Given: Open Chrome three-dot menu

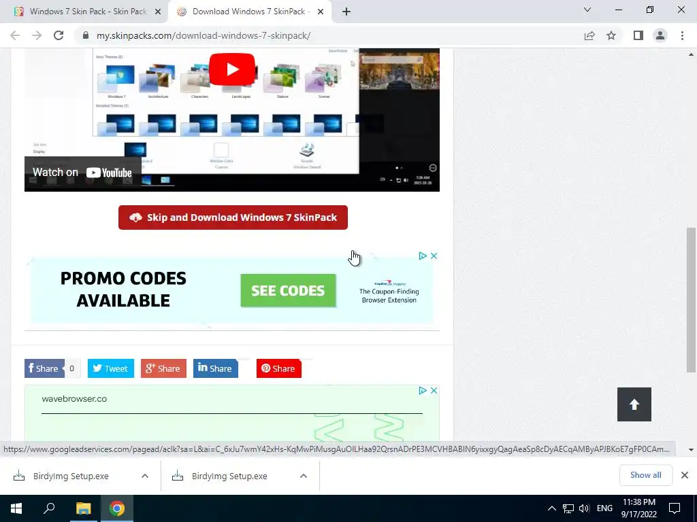Looking at the screenshot, I should pyautogui.click(x=682, y=35).
